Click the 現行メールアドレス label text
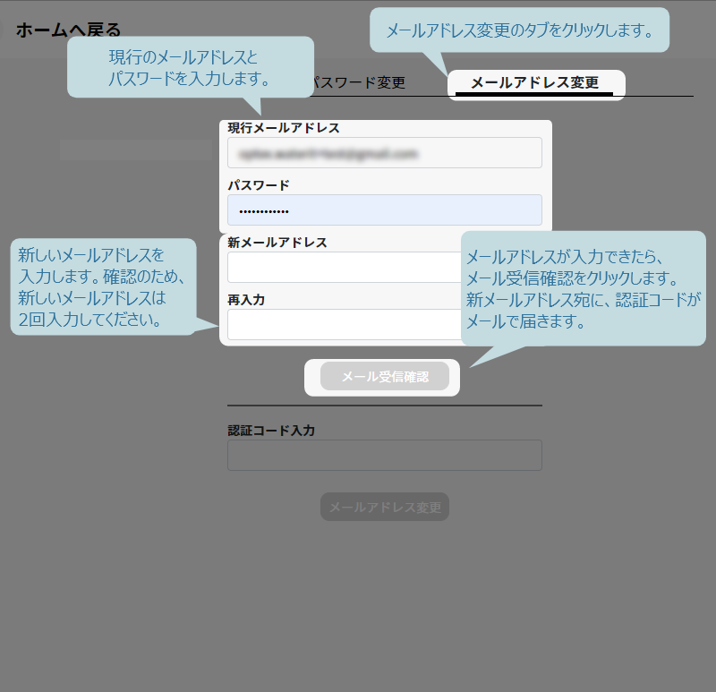The height and width of the screenshot is (692, 716). [x=284, y=128]
